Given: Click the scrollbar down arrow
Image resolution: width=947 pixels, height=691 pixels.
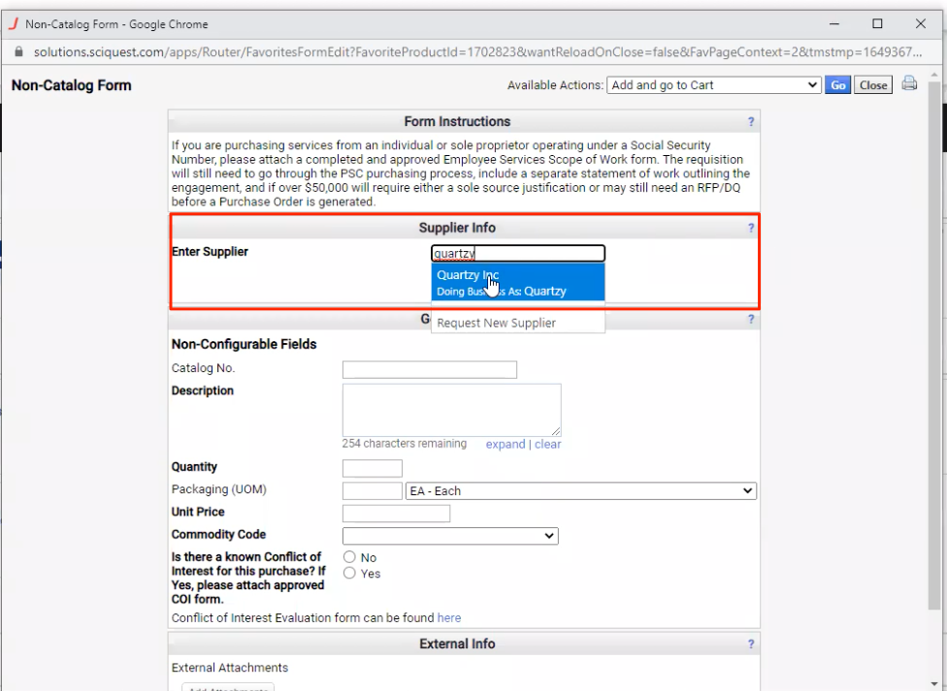Looking at the screenshot, I should [x=934, y=684].
